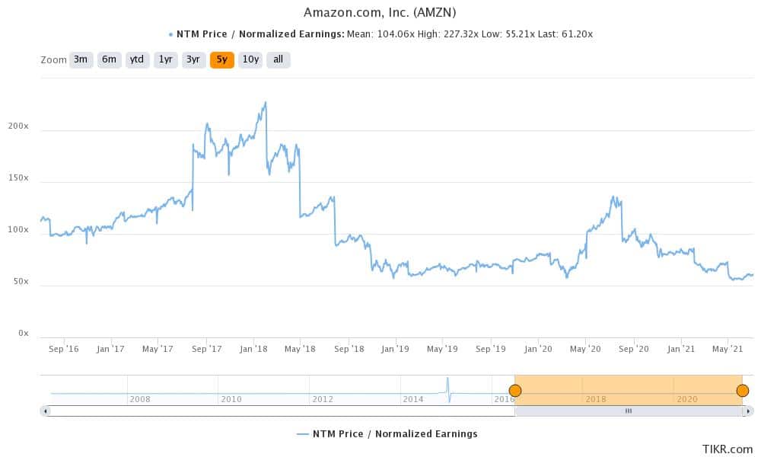Open the TIKR.com link

click(729, 449)
